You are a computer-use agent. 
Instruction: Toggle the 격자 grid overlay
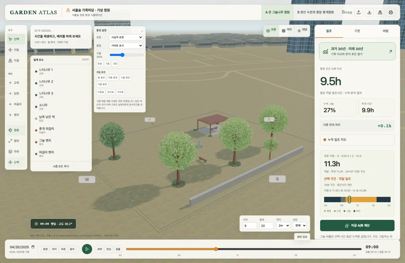click(x=287, y=30)
